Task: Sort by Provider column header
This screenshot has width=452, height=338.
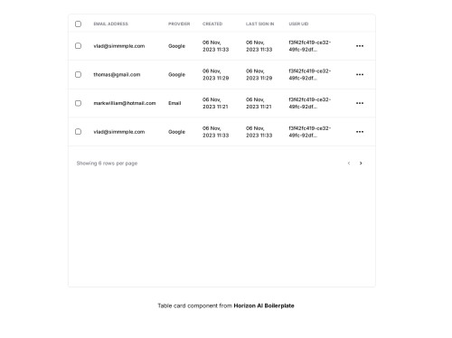Action: (179, 23)
